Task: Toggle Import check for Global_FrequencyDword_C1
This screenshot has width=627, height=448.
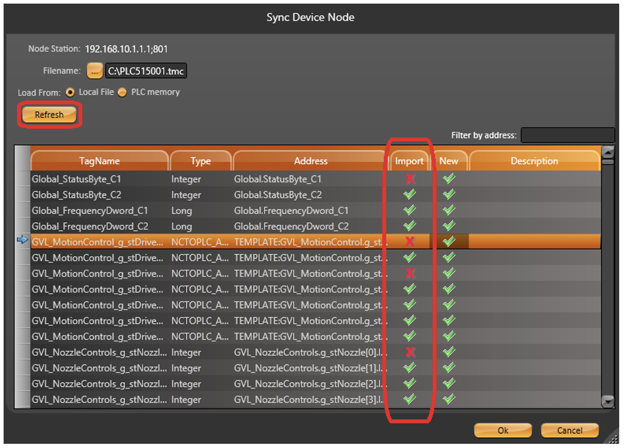Action: pos(410,210)
